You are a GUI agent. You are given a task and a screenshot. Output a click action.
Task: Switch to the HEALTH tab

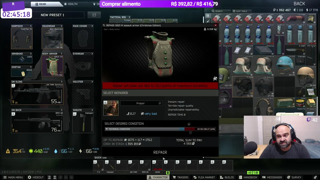[71, 4]
